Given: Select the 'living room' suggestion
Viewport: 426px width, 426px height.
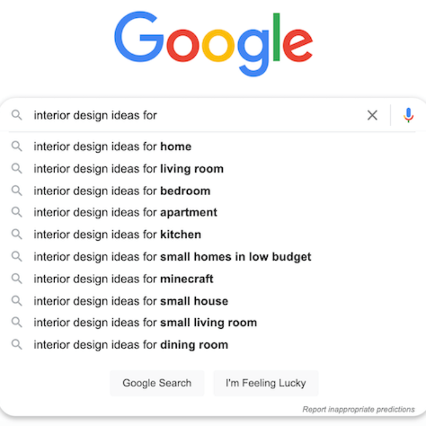Looking at the screenshot, I should (128, 169).
